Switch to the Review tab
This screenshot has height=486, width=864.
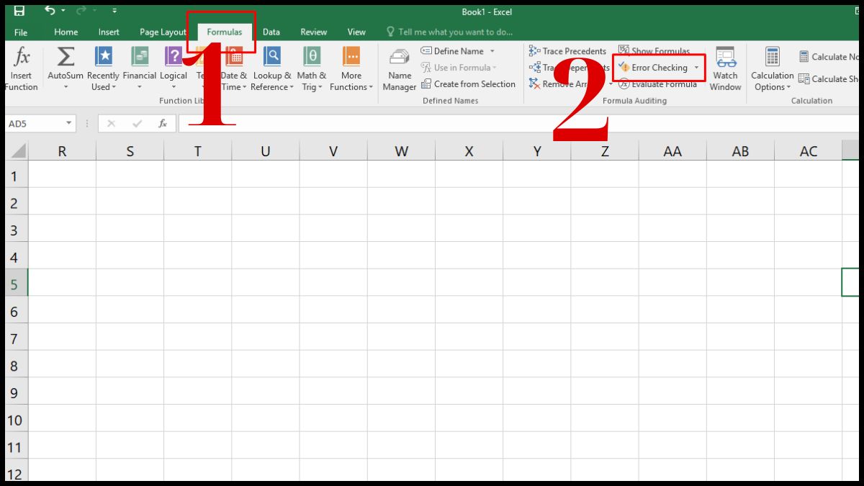313,32
